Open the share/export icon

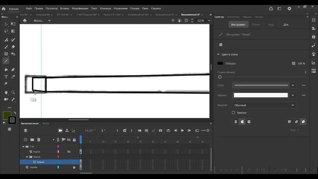click(271, 8)
